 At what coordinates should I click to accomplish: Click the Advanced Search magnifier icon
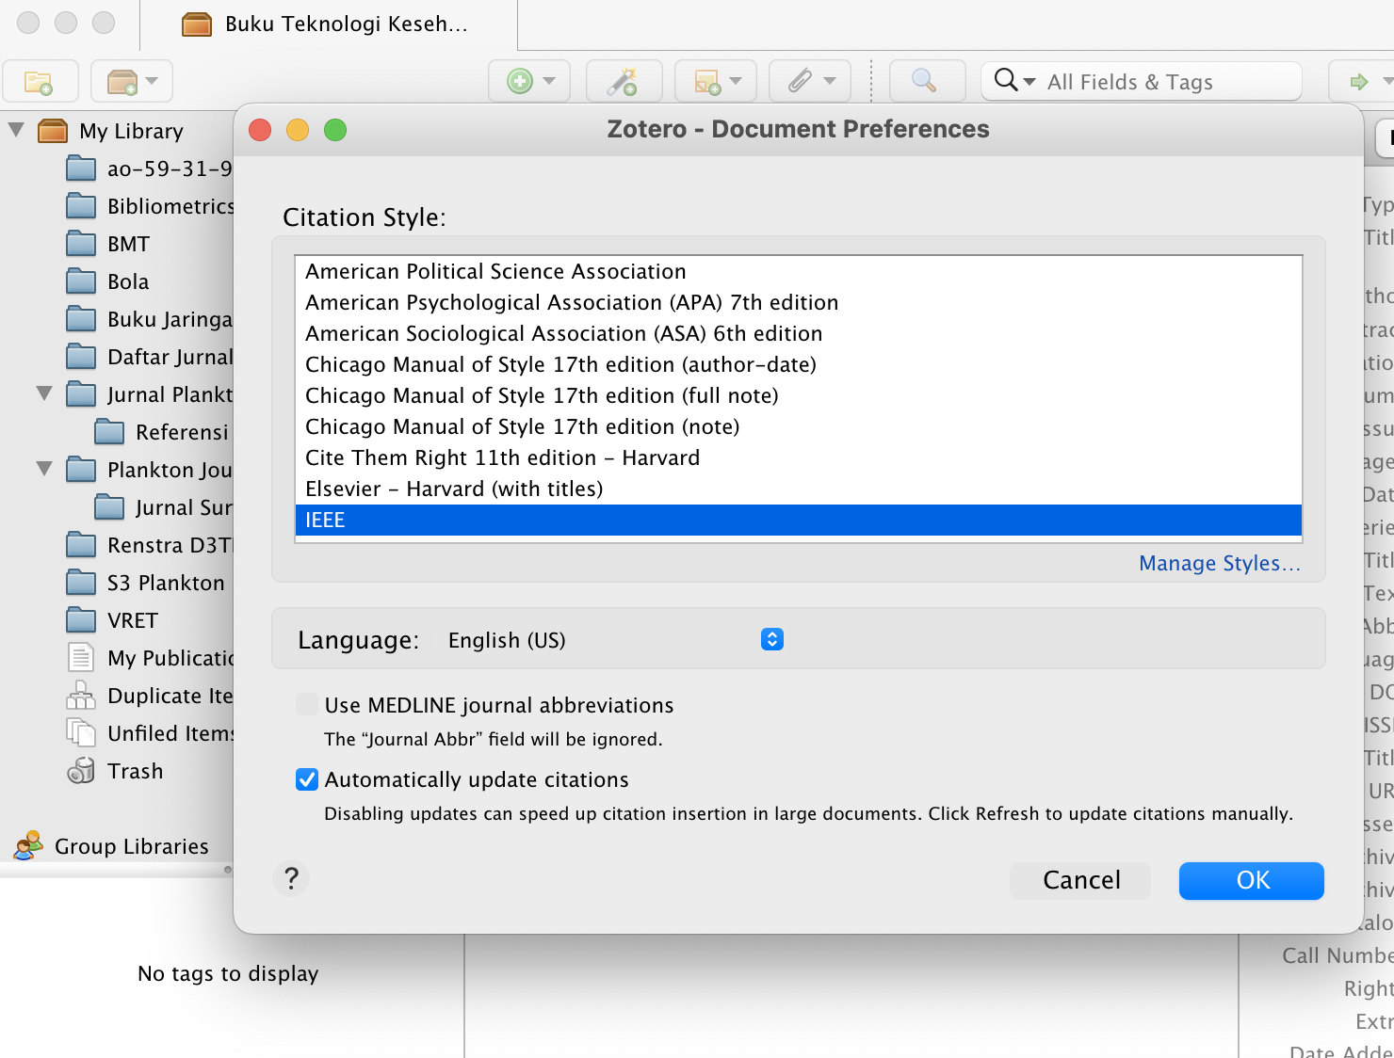925,82
